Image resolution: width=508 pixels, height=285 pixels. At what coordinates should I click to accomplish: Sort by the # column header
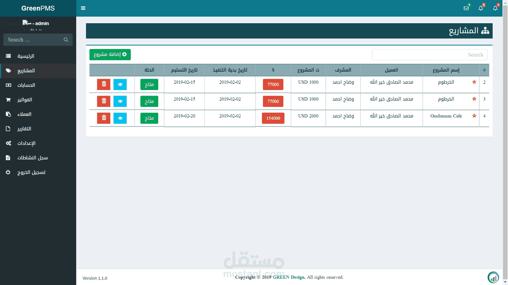tap(484, 70)
